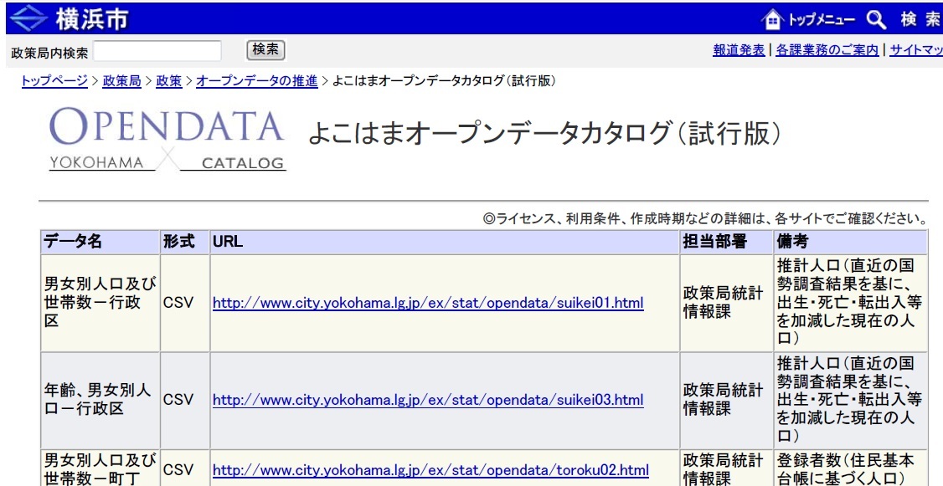Open トップメニュー in the header

pyautogui.click(x=822, y=20)
